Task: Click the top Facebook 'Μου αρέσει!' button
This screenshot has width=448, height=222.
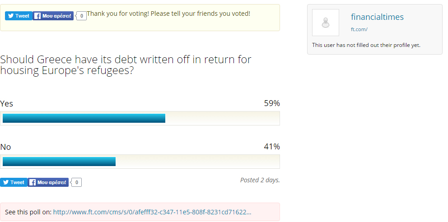Action: 53,16
